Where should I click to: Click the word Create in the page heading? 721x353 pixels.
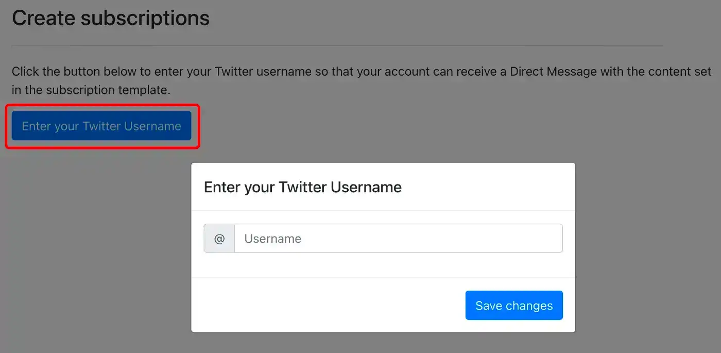tap(43, 18)
